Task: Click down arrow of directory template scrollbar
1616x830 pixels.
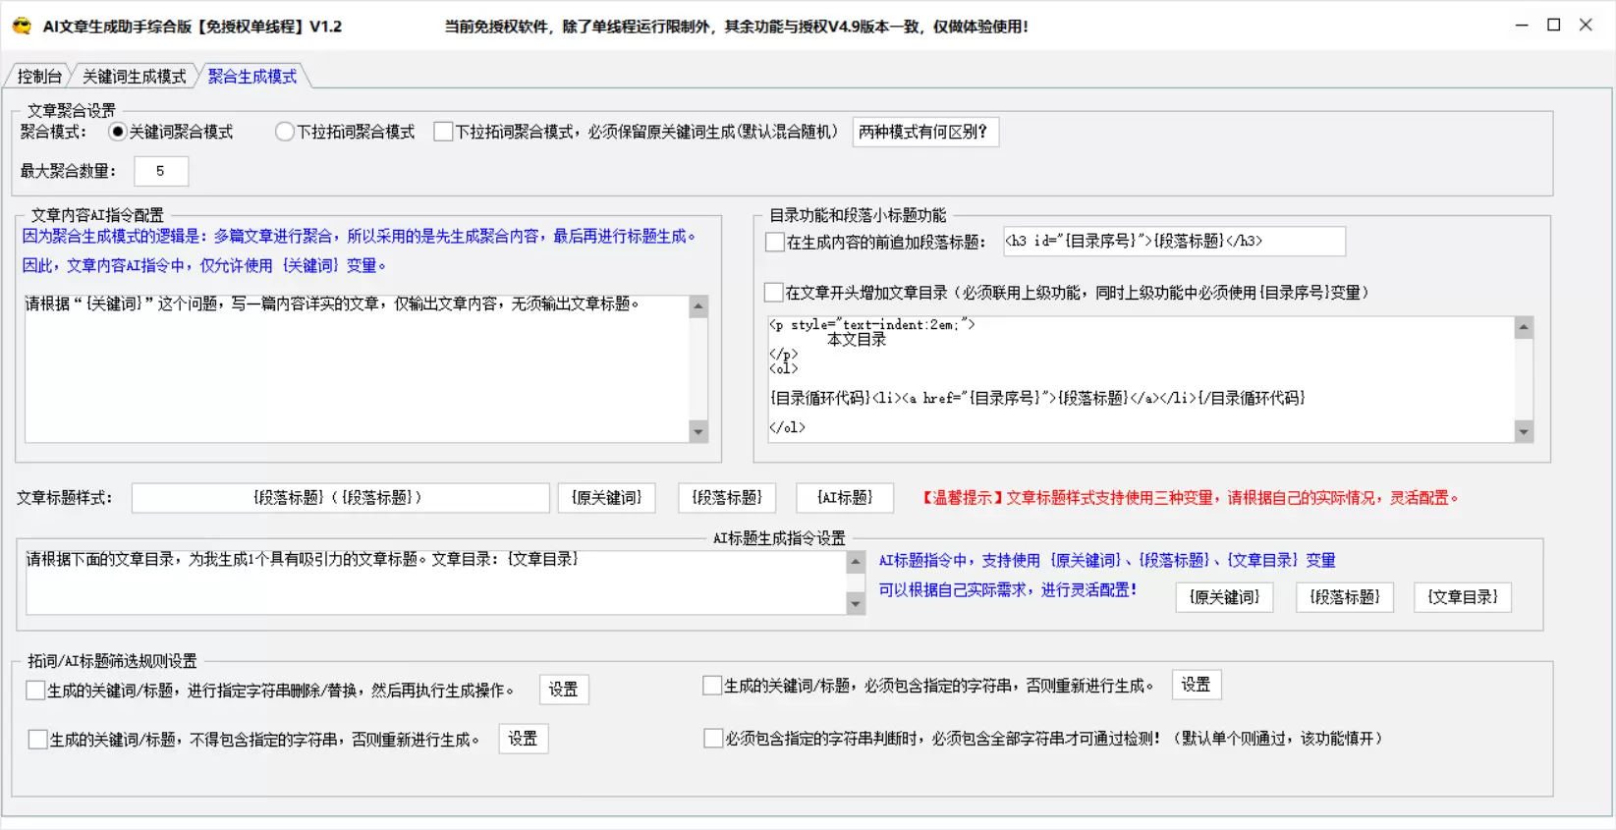Action: [1524, 431]
